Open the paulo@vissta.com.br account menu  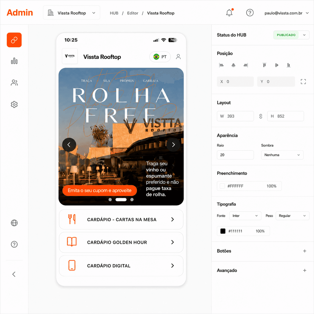pos(287,13)
